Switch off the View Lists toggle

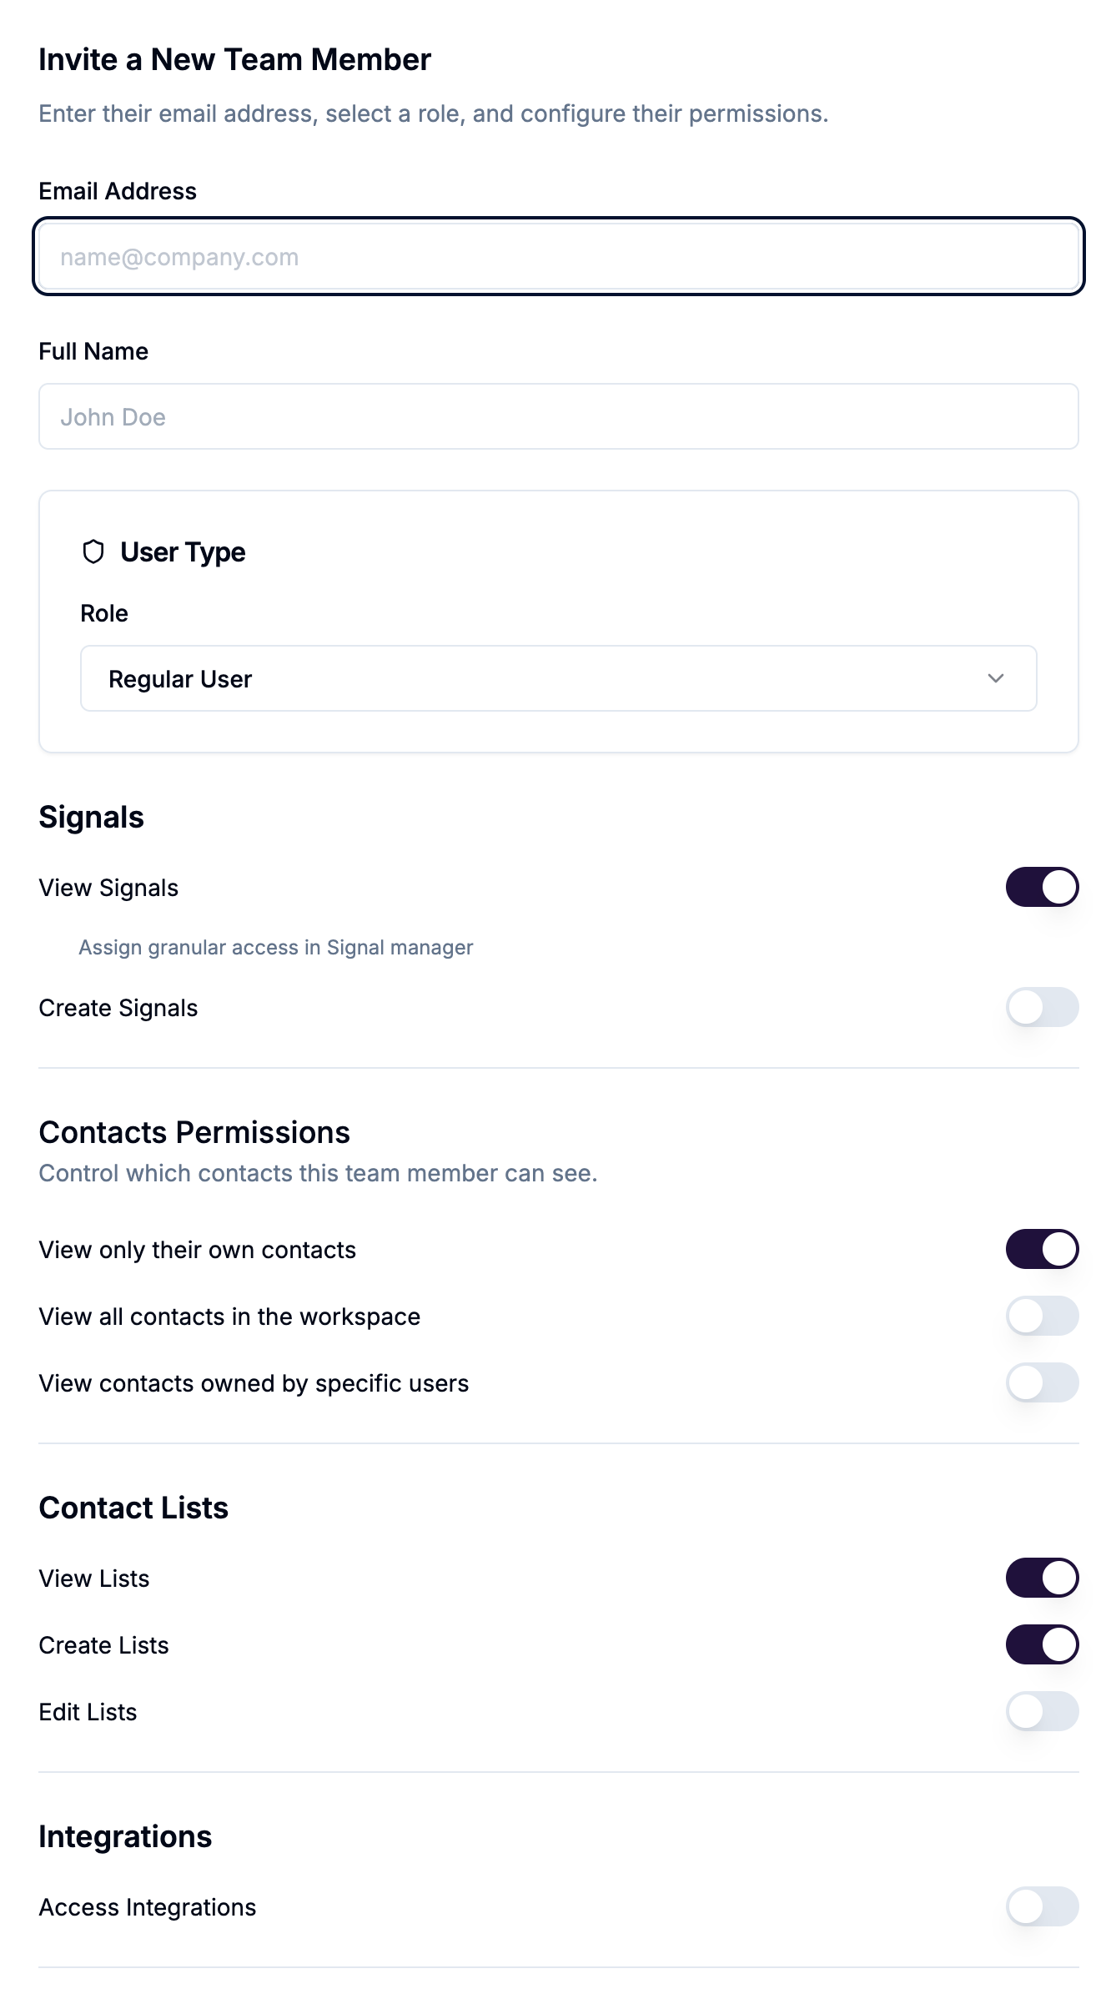click(x=1042, y=1578)
